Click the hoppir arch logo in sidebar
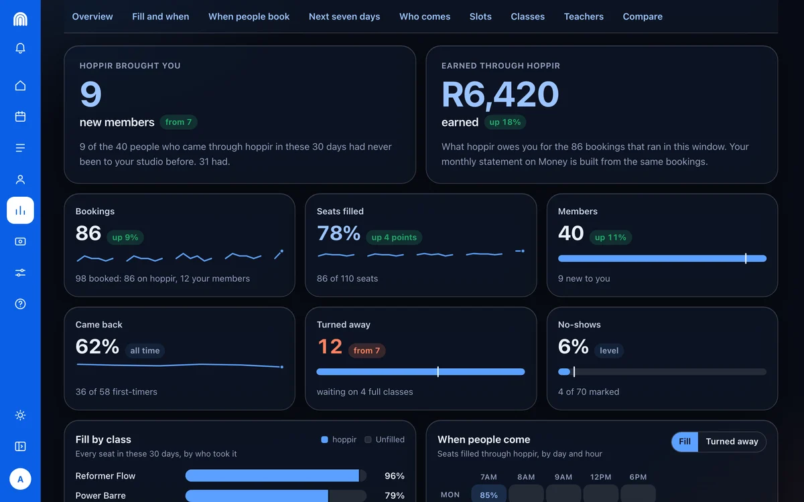 point(20,19)
